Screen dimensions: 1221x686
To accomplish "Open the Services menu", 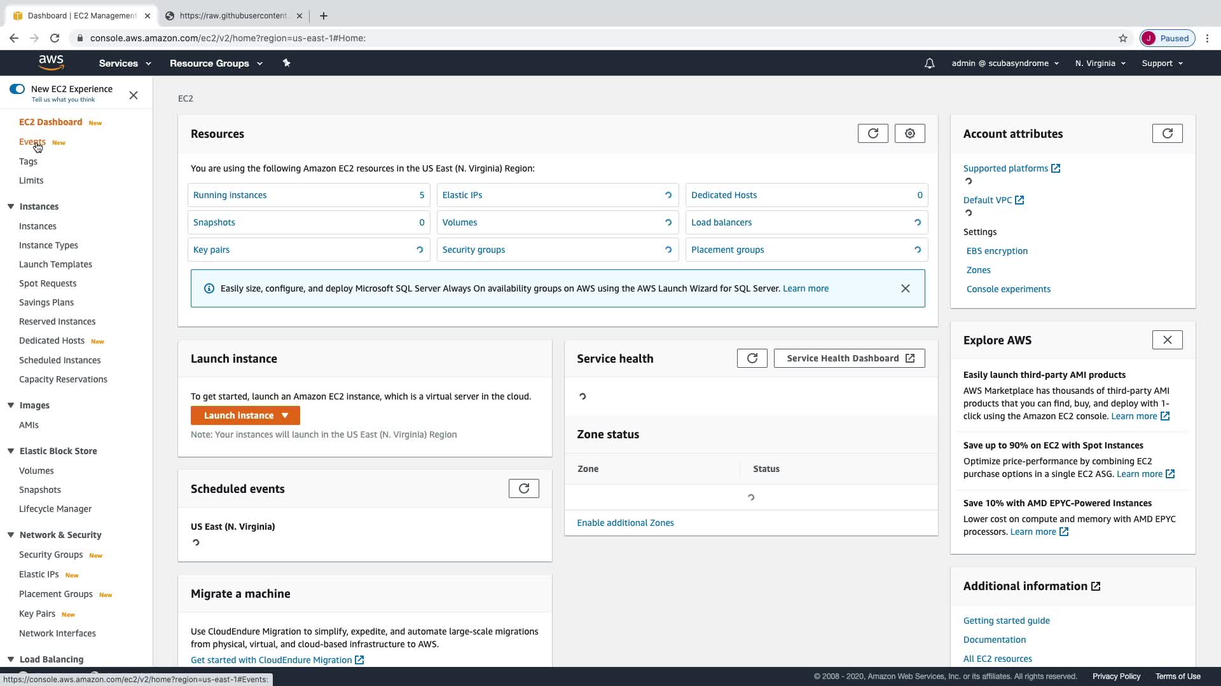I will tap(125, 64).
